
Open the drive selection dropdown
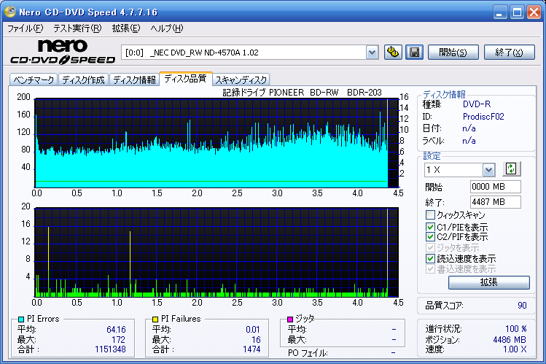pos(373,53)
